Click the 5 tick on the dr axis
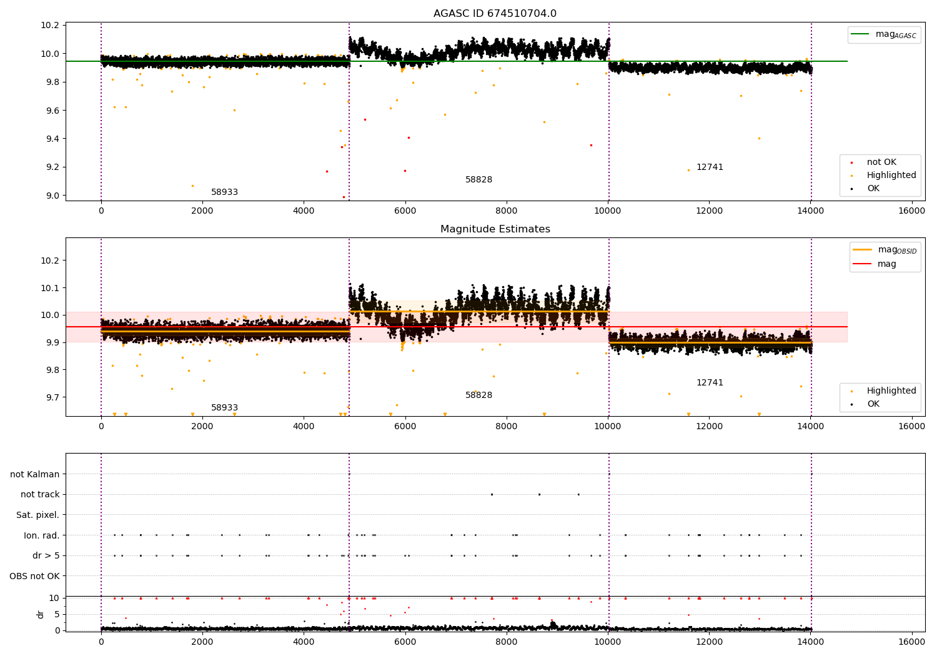Viewport: 937px width, 656px height. point(57,614)
